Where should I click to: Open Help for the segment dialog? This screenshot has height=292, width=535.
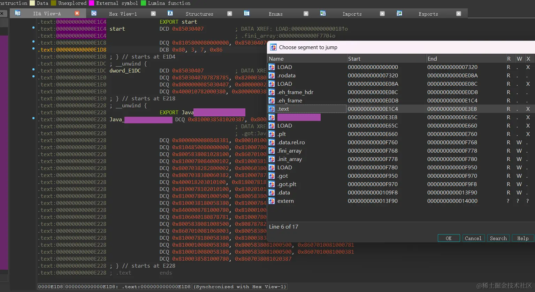(523, 238)
